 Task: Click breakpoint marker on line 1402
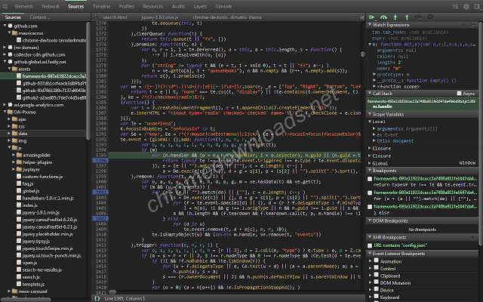click(x=100, y=192)
